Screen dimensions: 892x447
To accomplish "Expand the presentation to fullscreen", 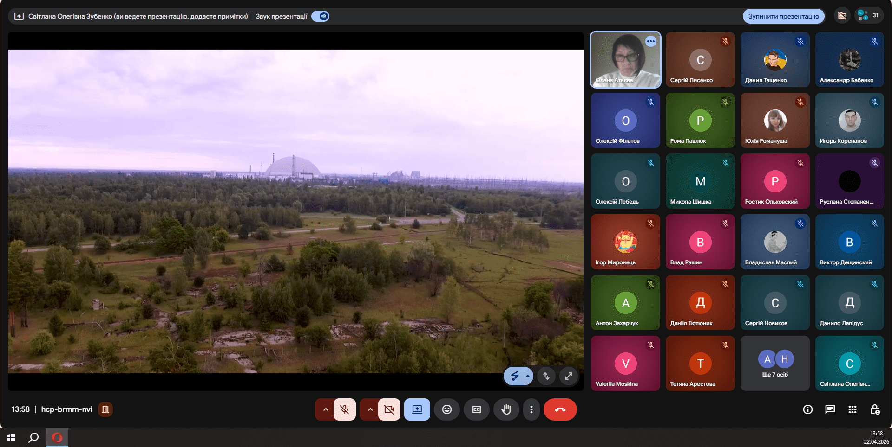I will coord(568,376).
